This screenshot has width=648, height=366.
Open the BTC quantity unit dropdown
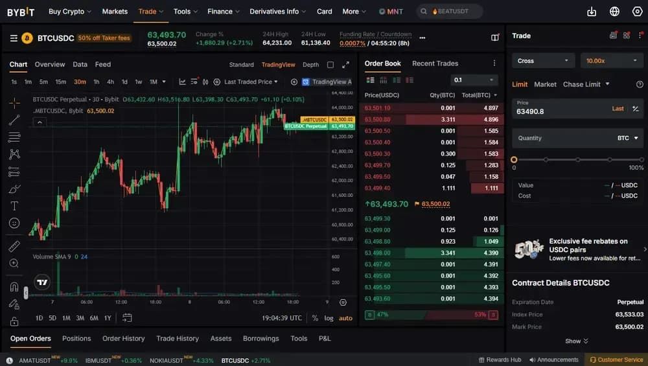pos(628,138)
